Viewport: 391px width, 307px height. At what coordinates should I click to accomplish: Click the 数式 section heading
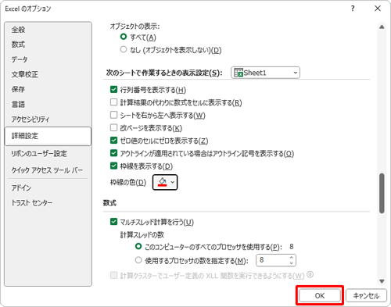109,203
